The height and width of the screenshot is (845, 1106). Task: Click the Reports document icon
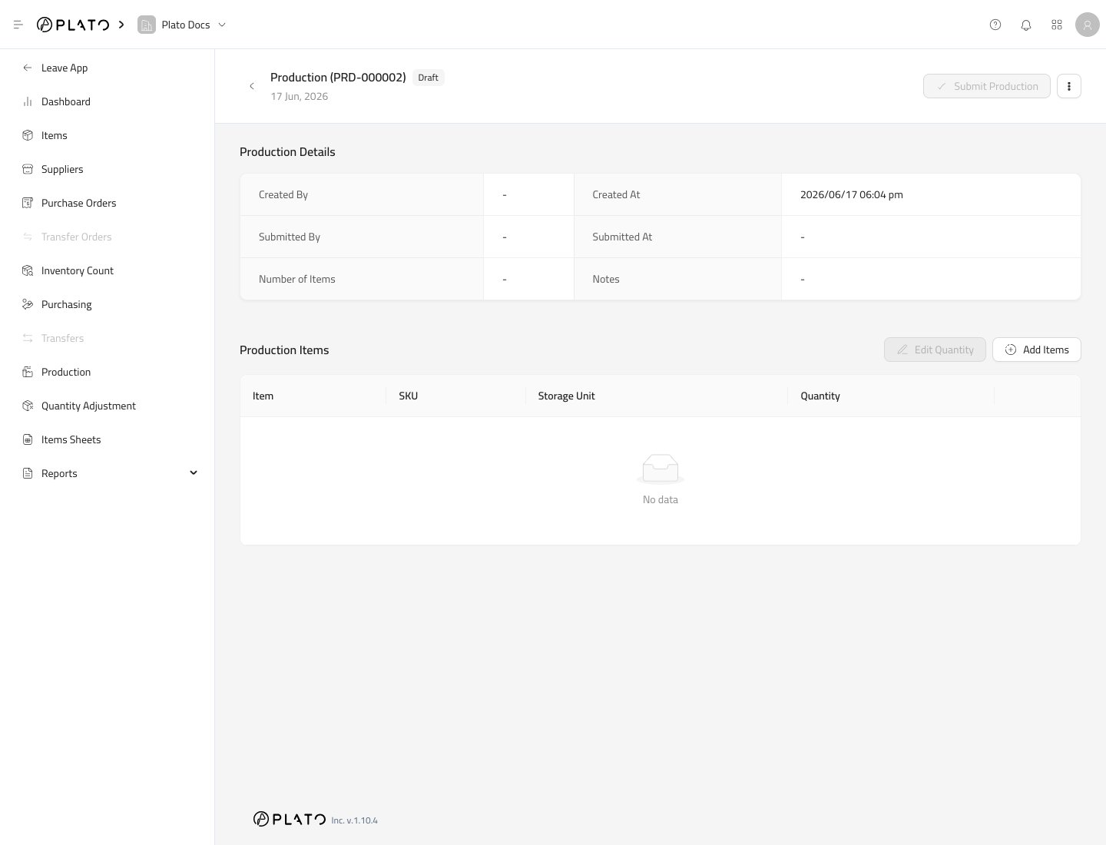point(28,473)
